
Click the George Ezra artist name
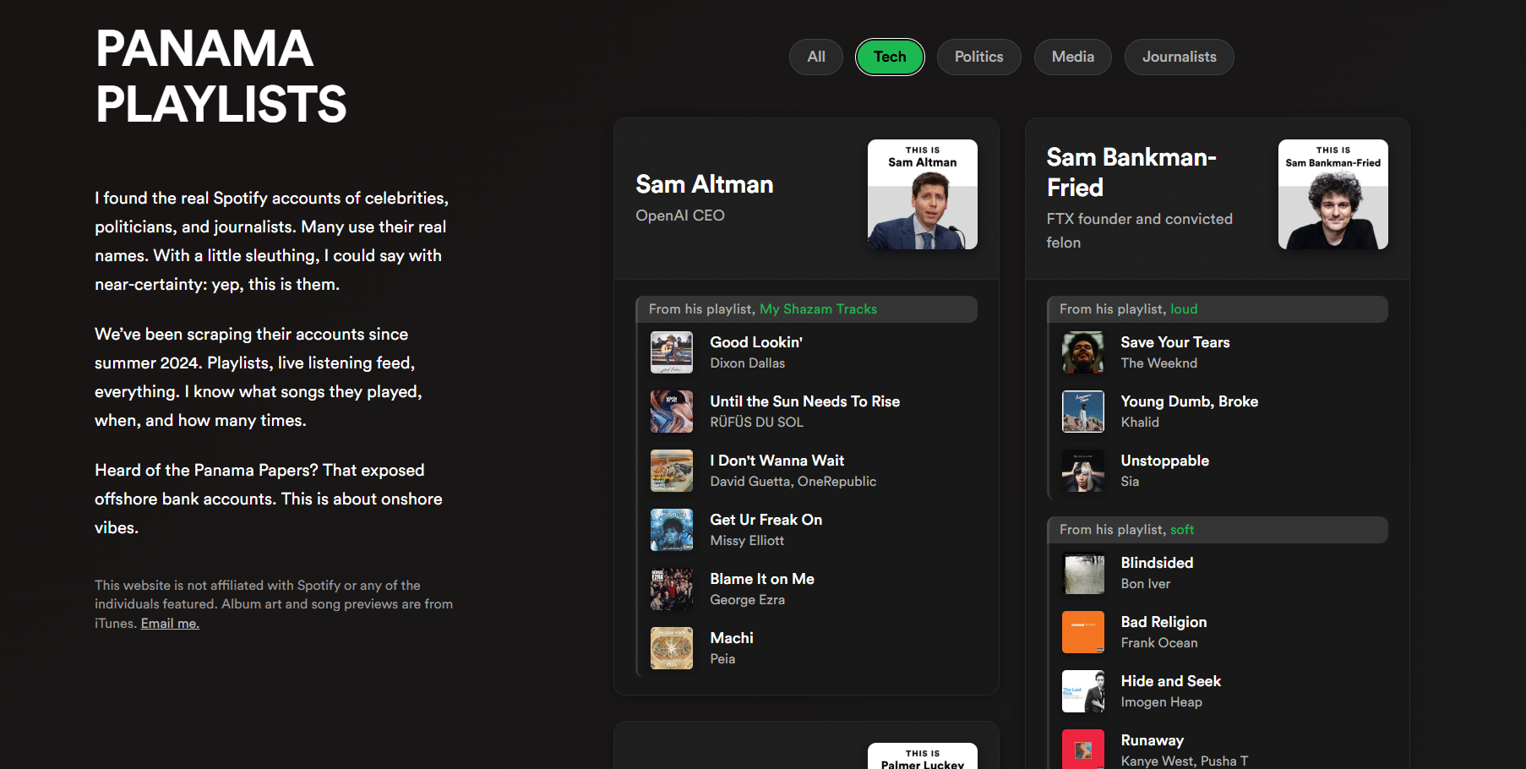[x=747, y=600]
